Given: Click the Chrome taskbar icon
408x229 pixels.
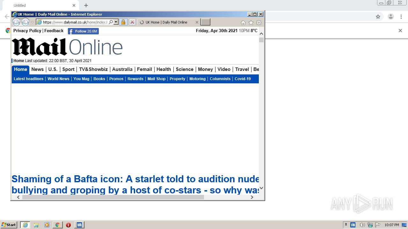Looking at the screenshot, I should coord(57,225).
